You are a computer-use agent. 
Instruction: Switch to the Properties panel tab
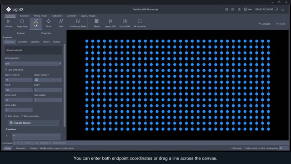46,33
